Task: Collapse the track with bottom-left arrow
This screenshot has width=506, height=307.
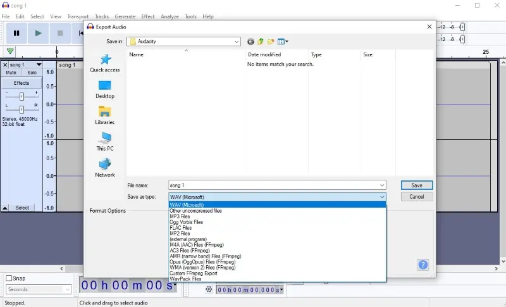Action: pyautogui.click(x=5, y=208)
